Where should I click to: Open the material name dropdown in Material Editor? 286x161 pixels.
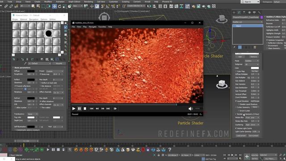39,64
